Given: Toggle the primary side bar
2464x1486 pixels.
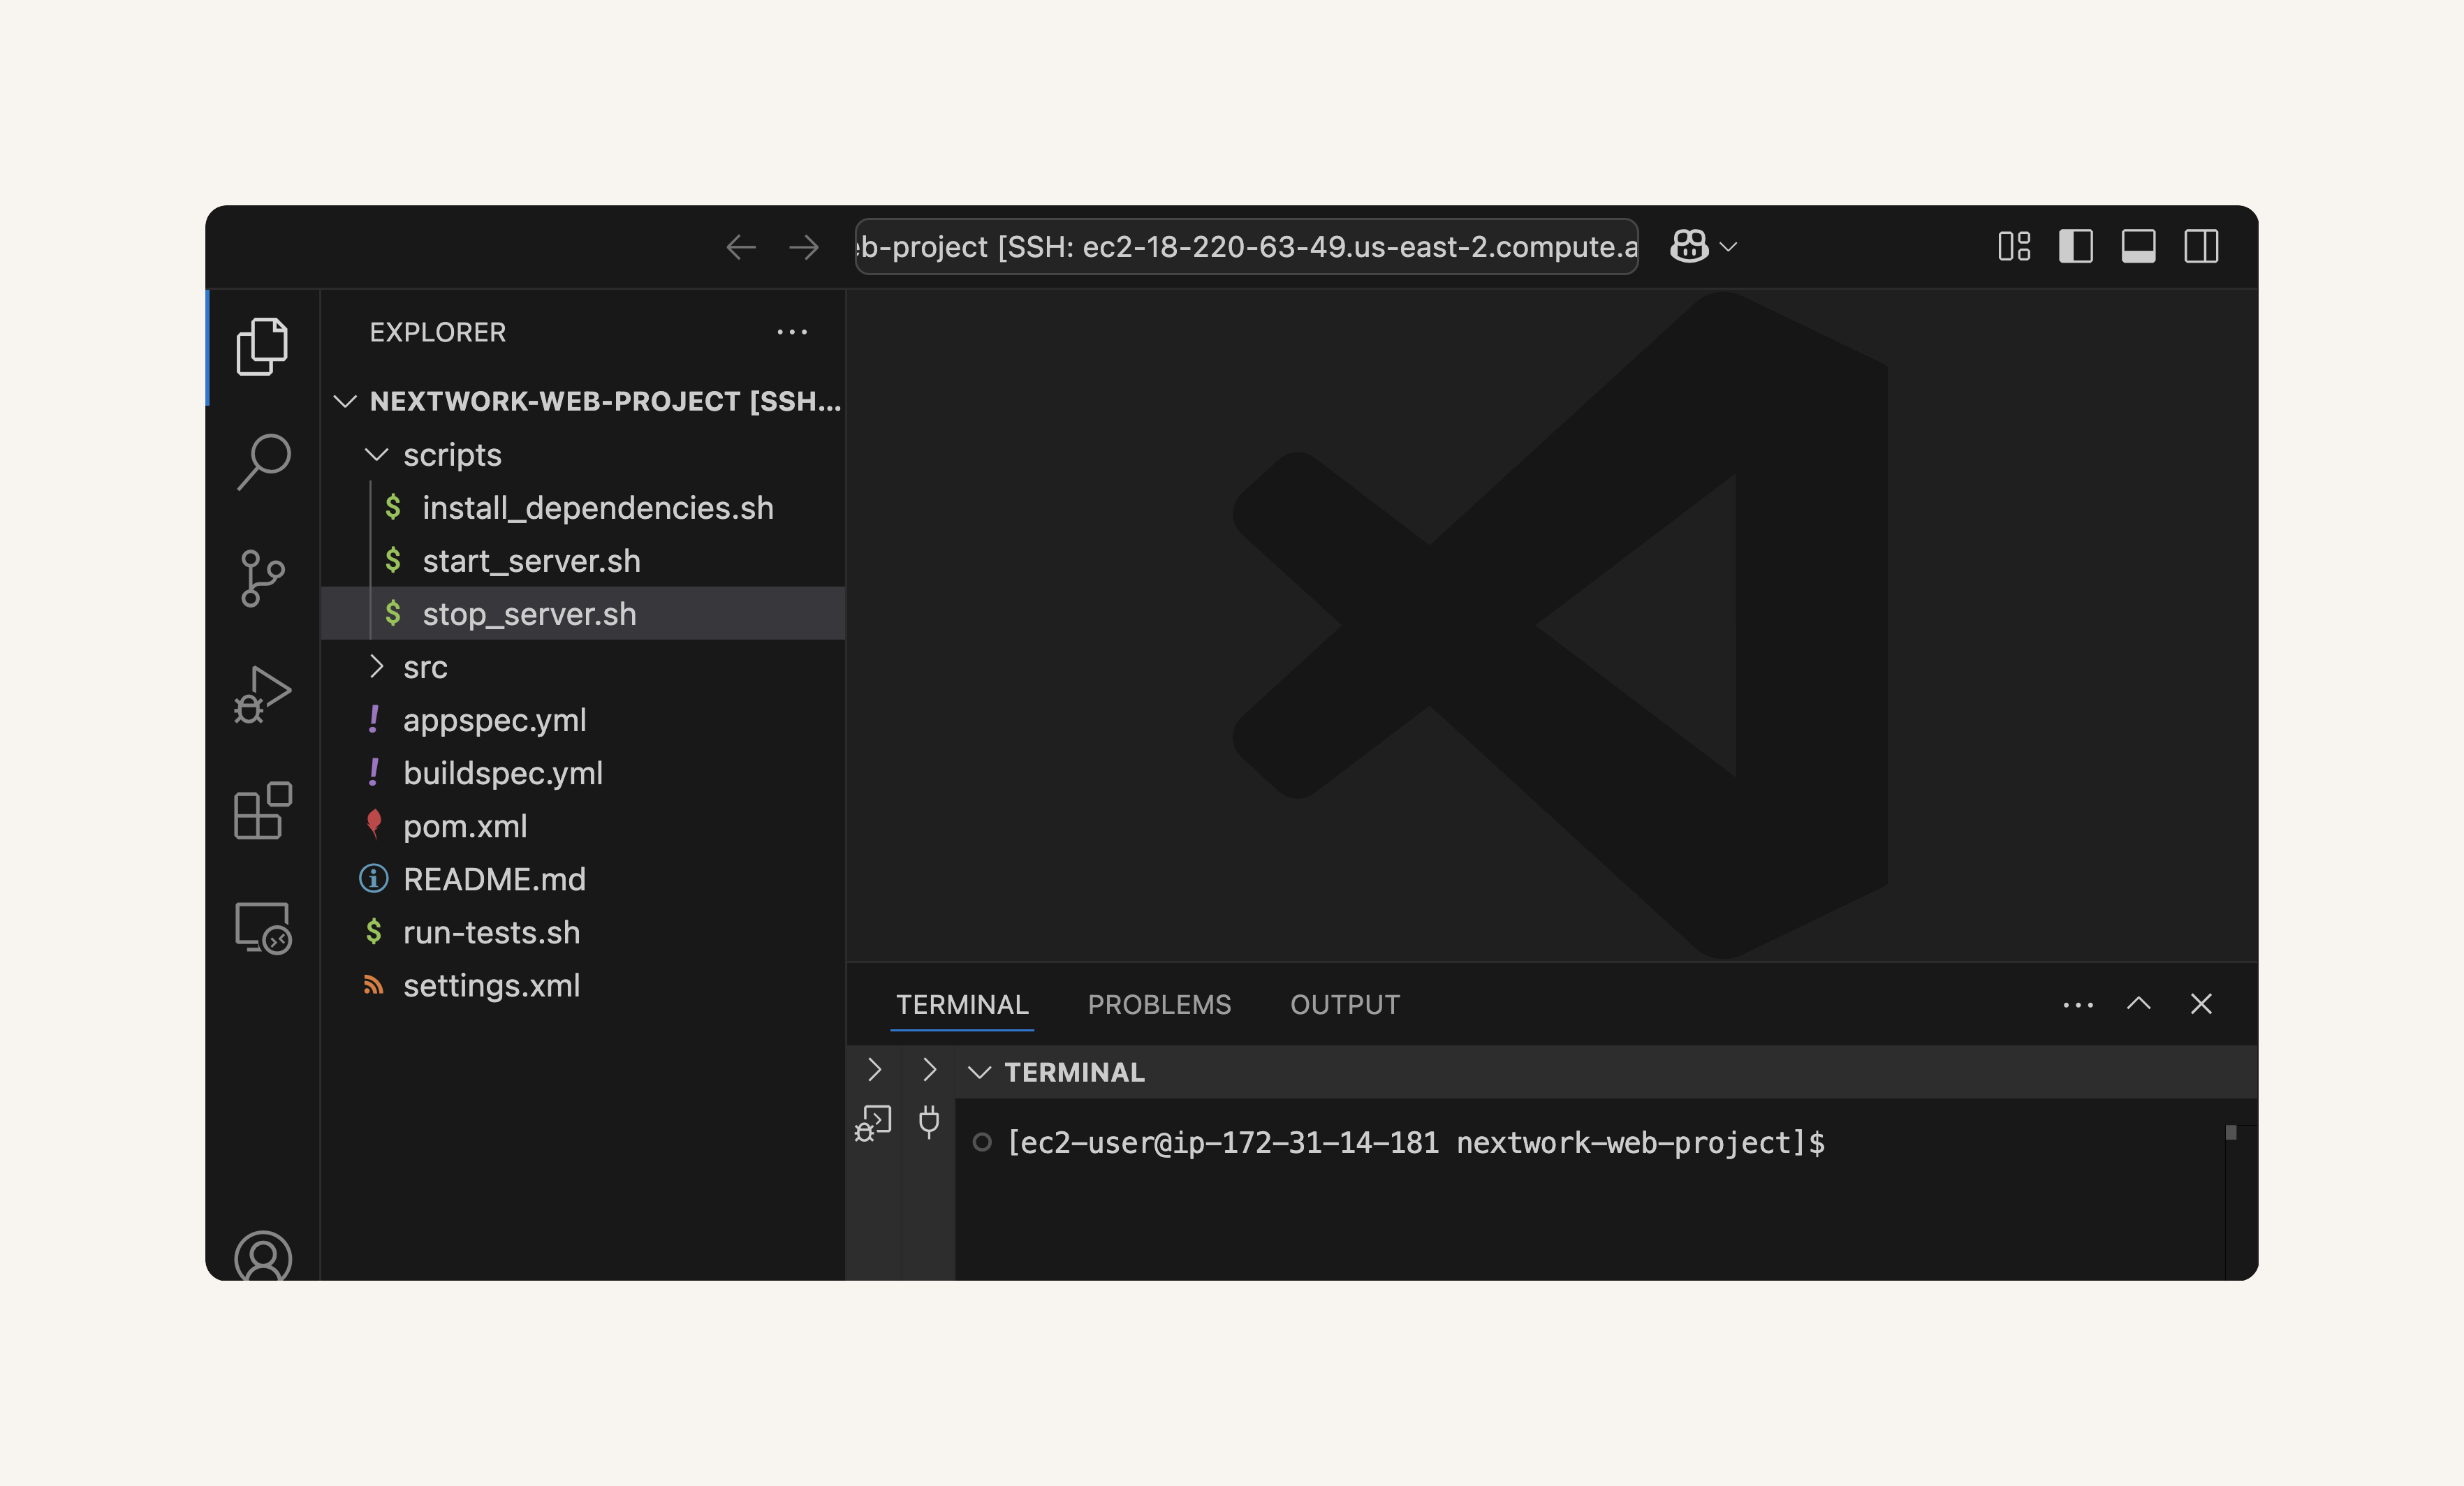Looking at the screenshot, I should (2076, 246).
